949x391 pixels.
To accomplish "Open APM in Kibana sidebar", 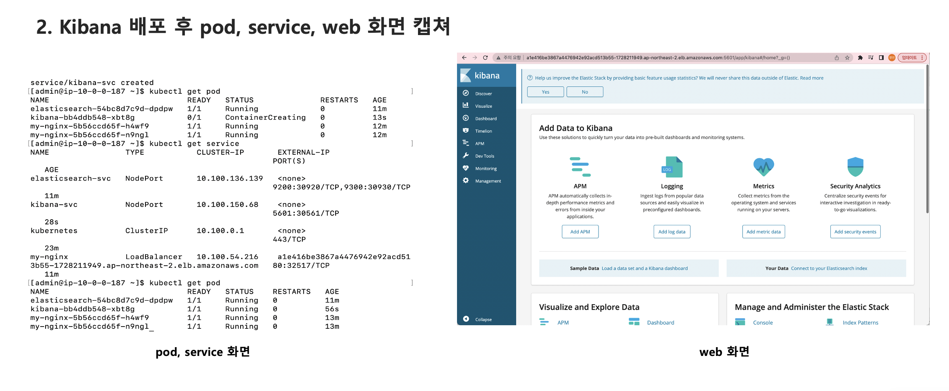I will 480,144.
